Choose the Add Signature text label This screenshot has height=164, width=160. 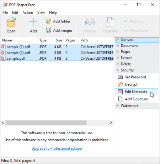(137, 99)
